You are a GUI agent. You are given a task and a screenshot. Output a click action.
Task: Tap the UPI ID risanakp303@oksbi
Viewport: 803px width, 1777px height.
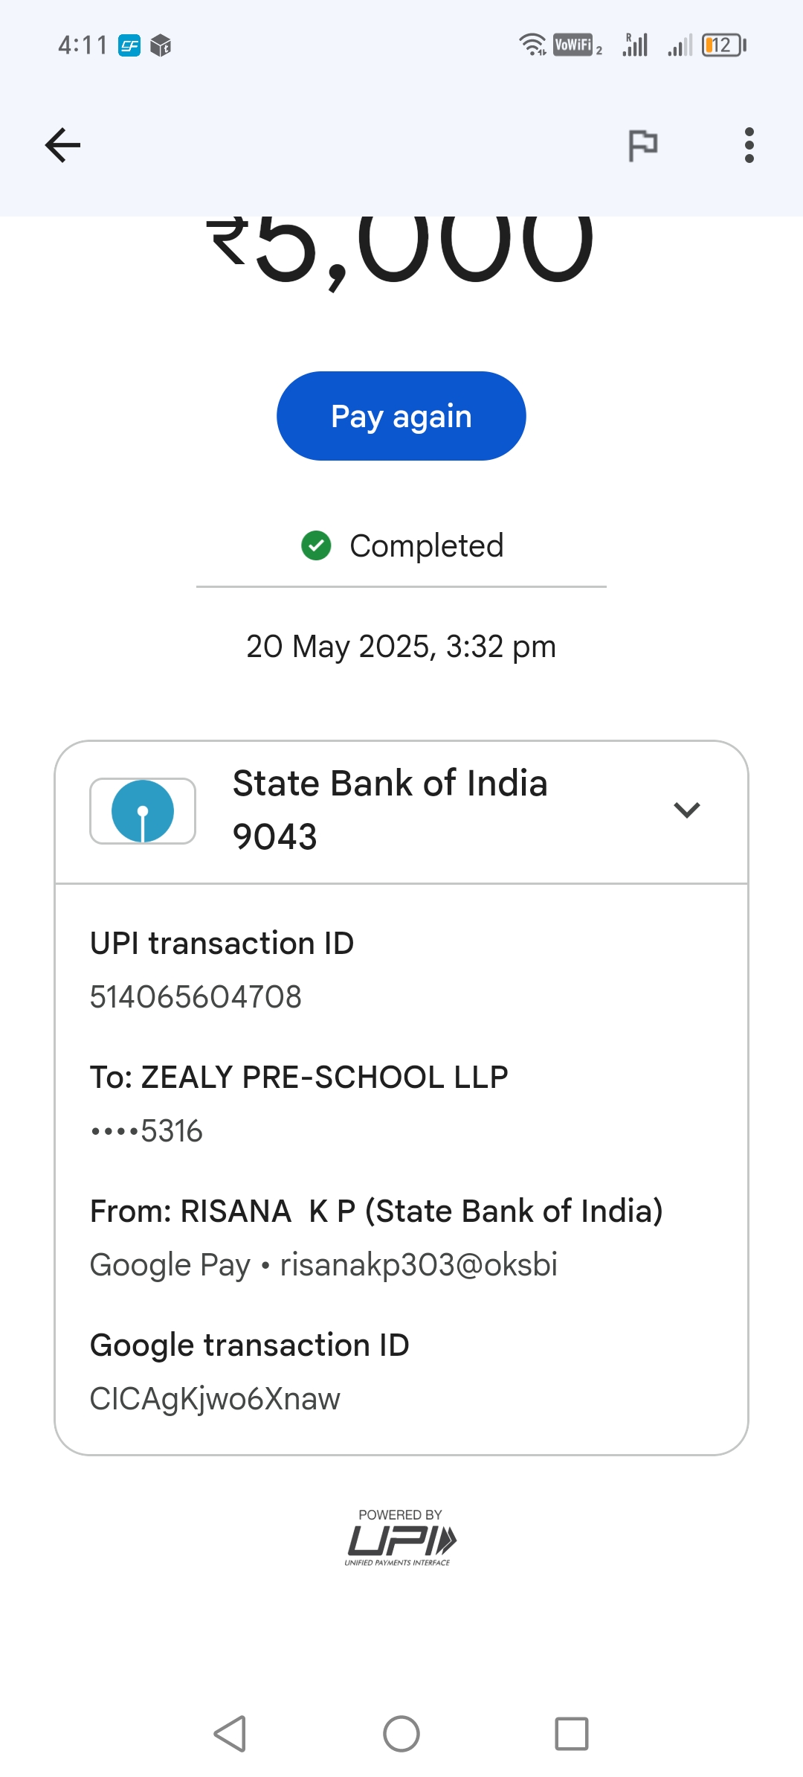pos(419,1265)
